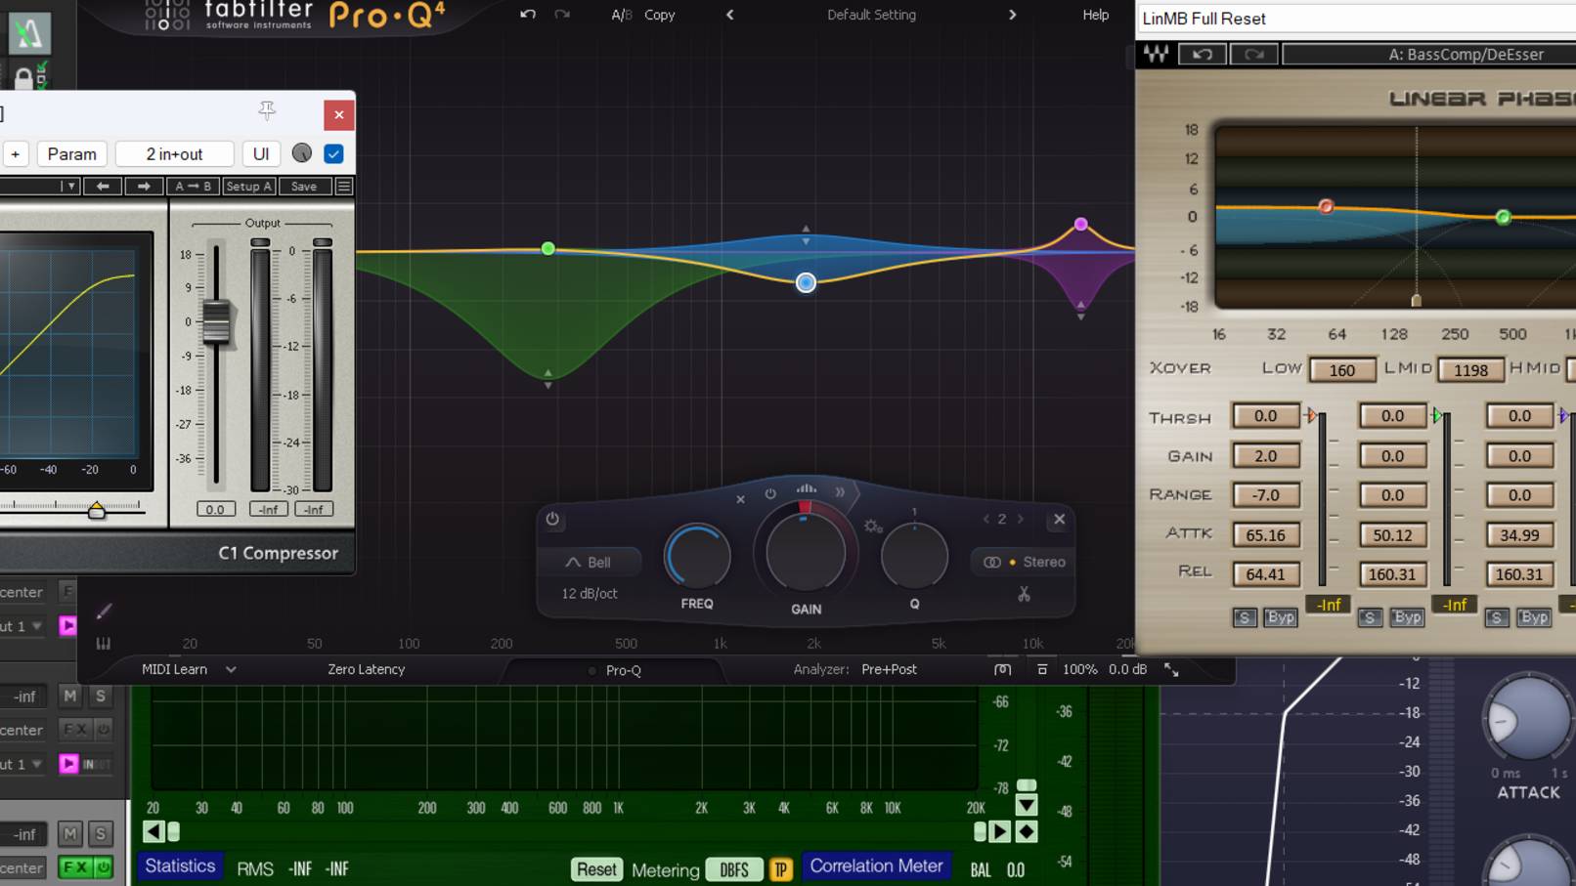Select the green EQ band node

(548, 249)
